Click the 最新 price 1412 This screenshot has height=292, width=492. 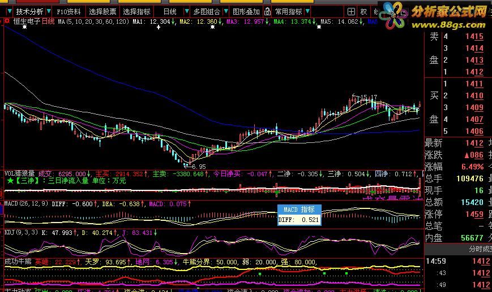point(474,143)
